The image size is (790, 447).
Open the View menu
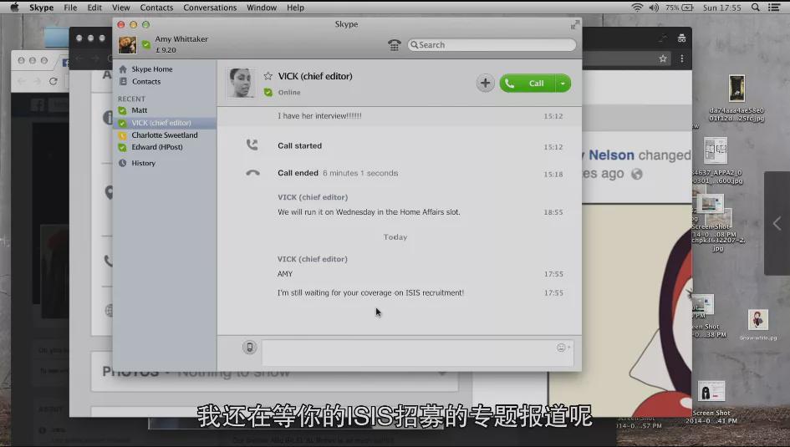tap(121, 8)
